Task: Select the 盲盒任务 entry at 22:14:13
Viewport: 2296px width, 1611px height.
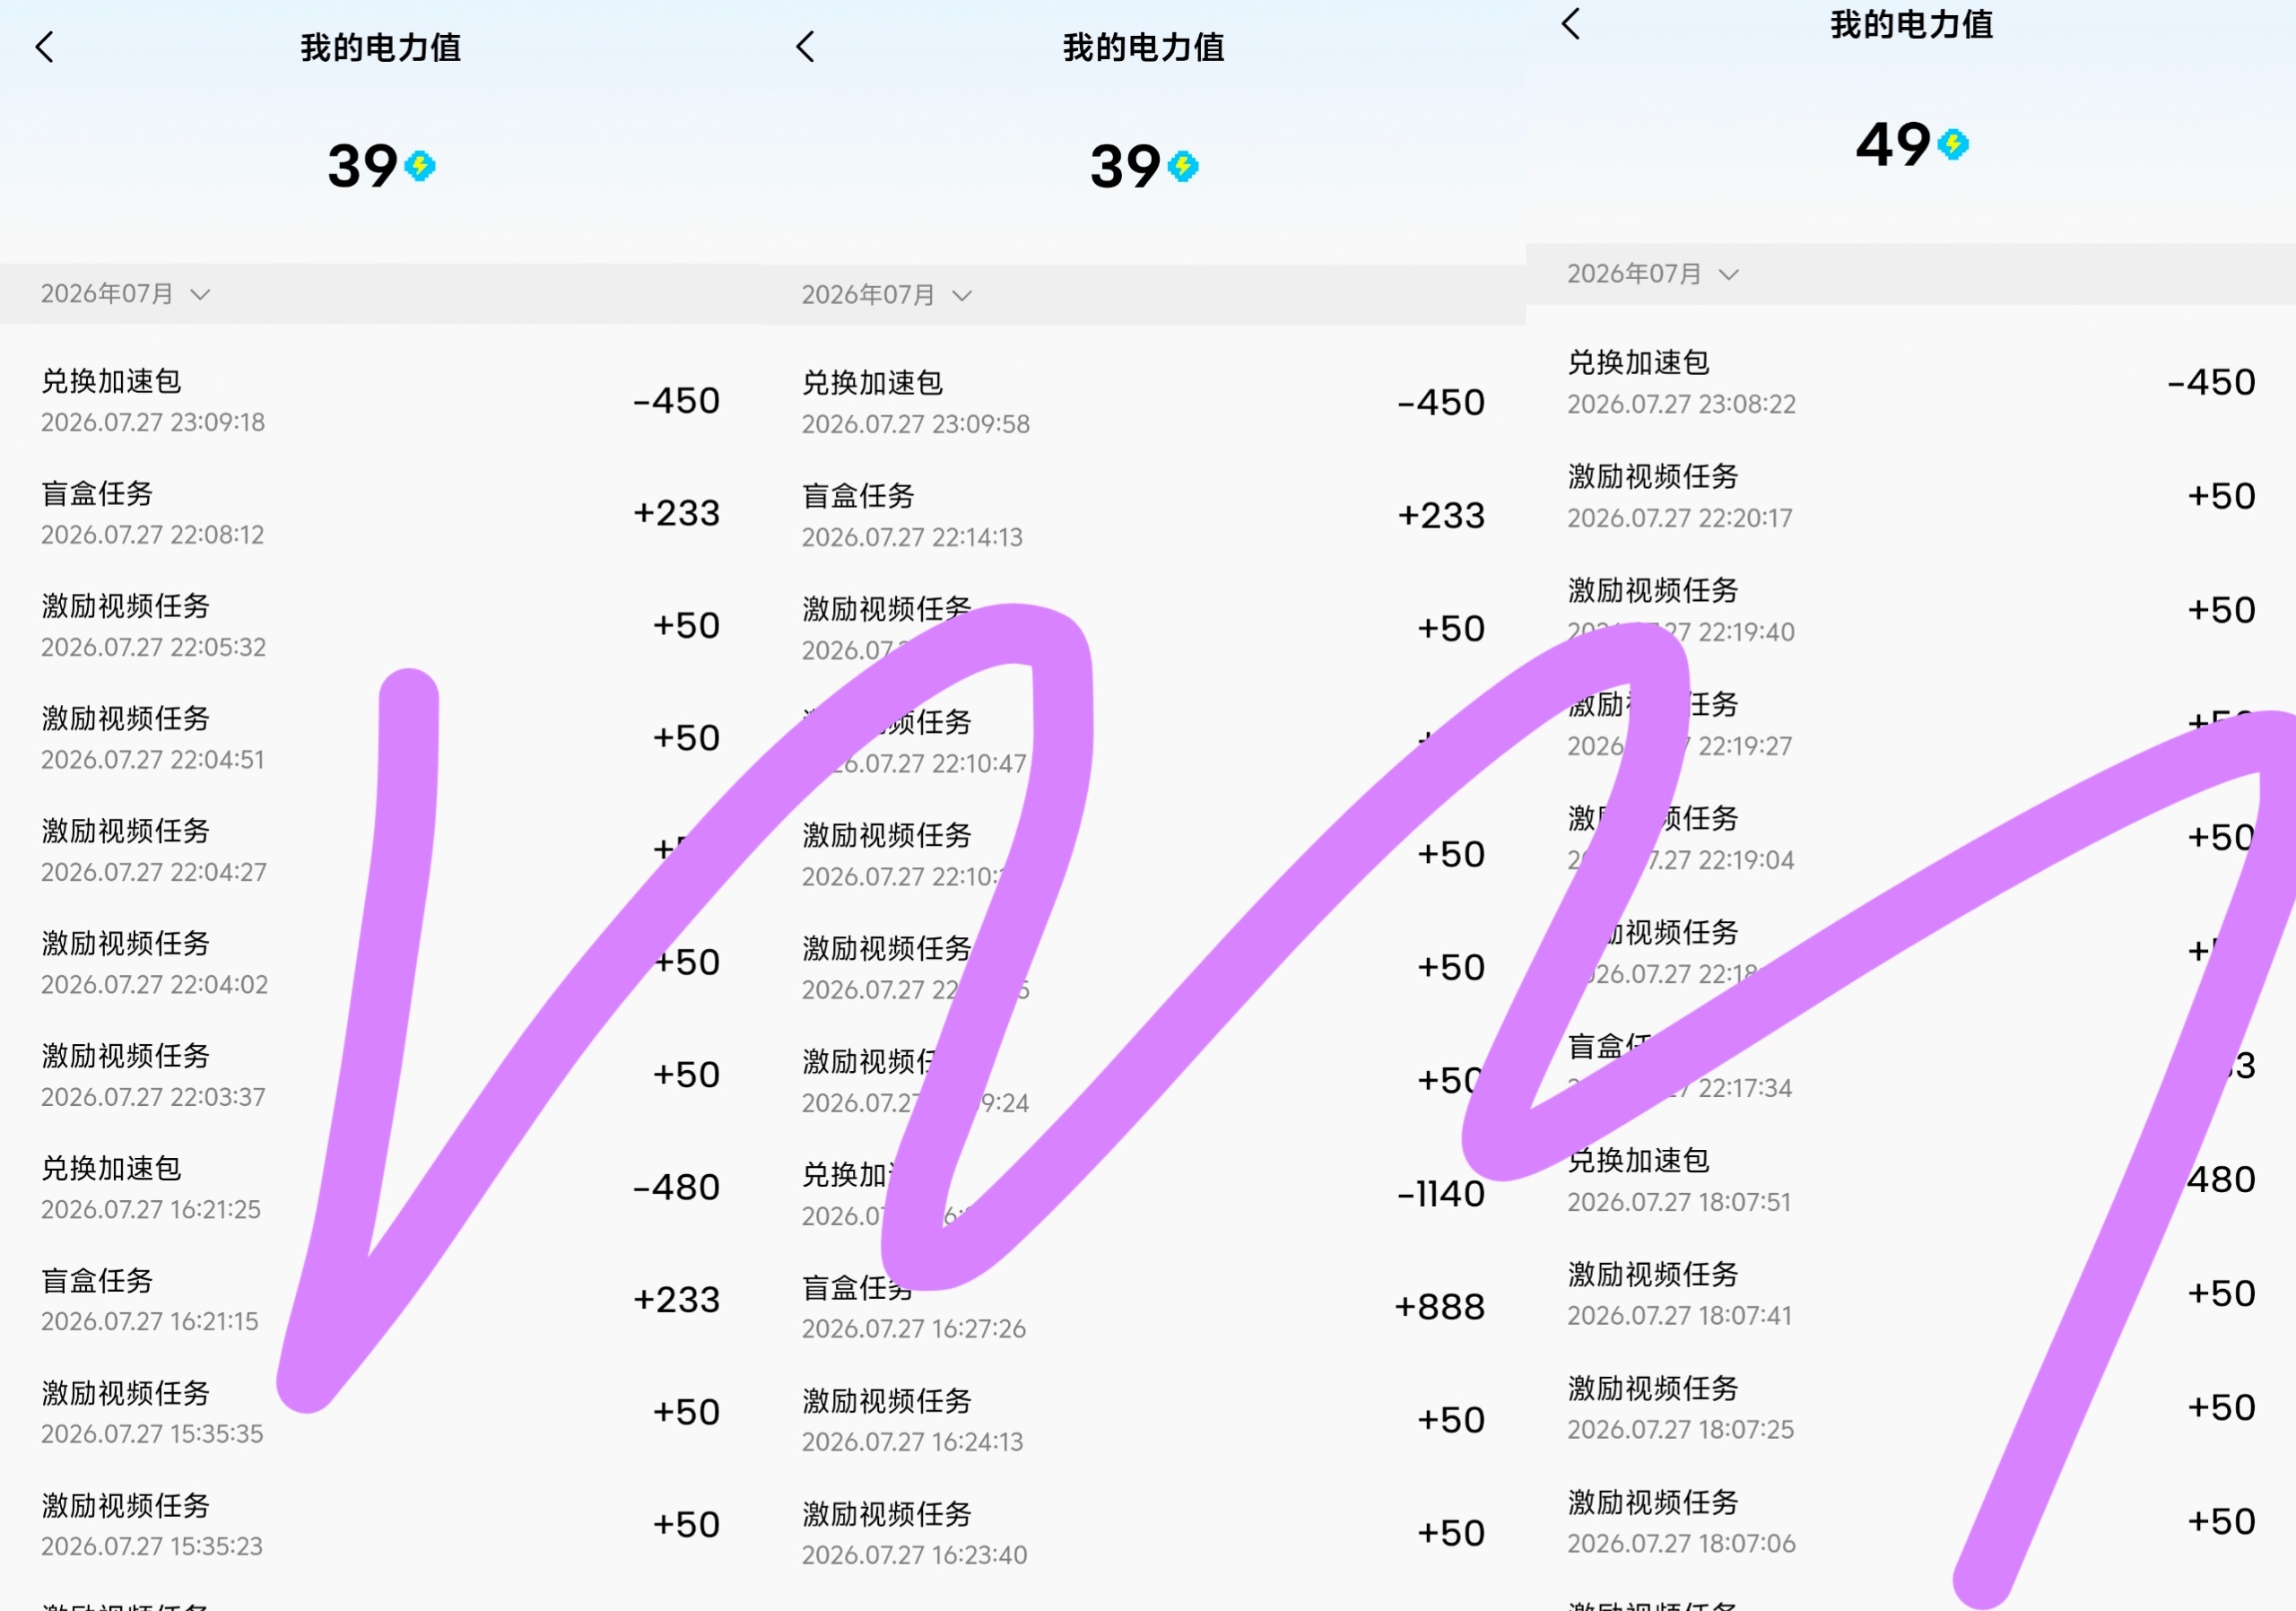Action: coord(1143,516)
